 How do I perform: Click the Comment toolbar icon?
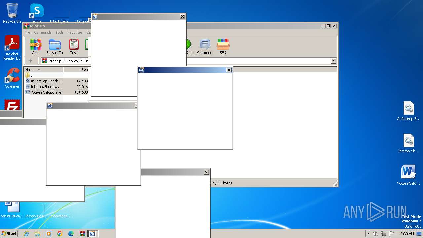click(x=205, y=47)
